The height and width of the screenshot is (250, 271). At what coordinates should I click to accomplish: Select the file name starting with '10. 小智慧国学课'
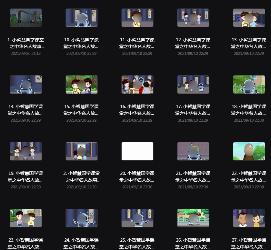pos(81,43)
